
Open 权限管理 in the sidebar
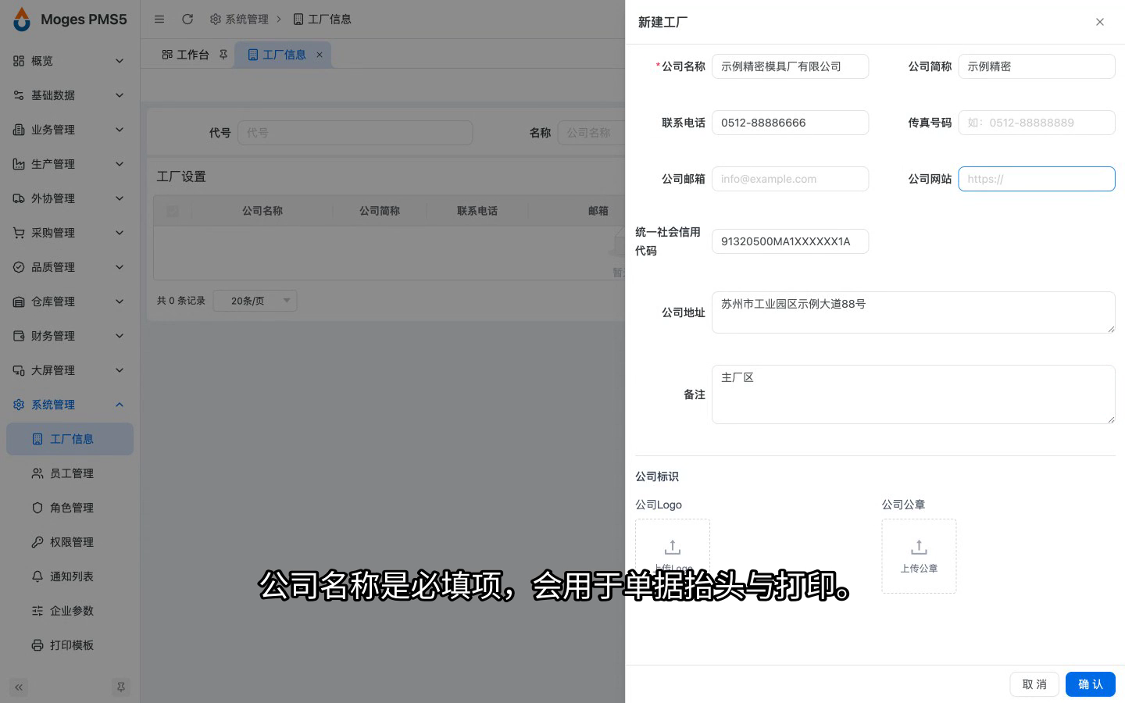click(x=70, y=542)
